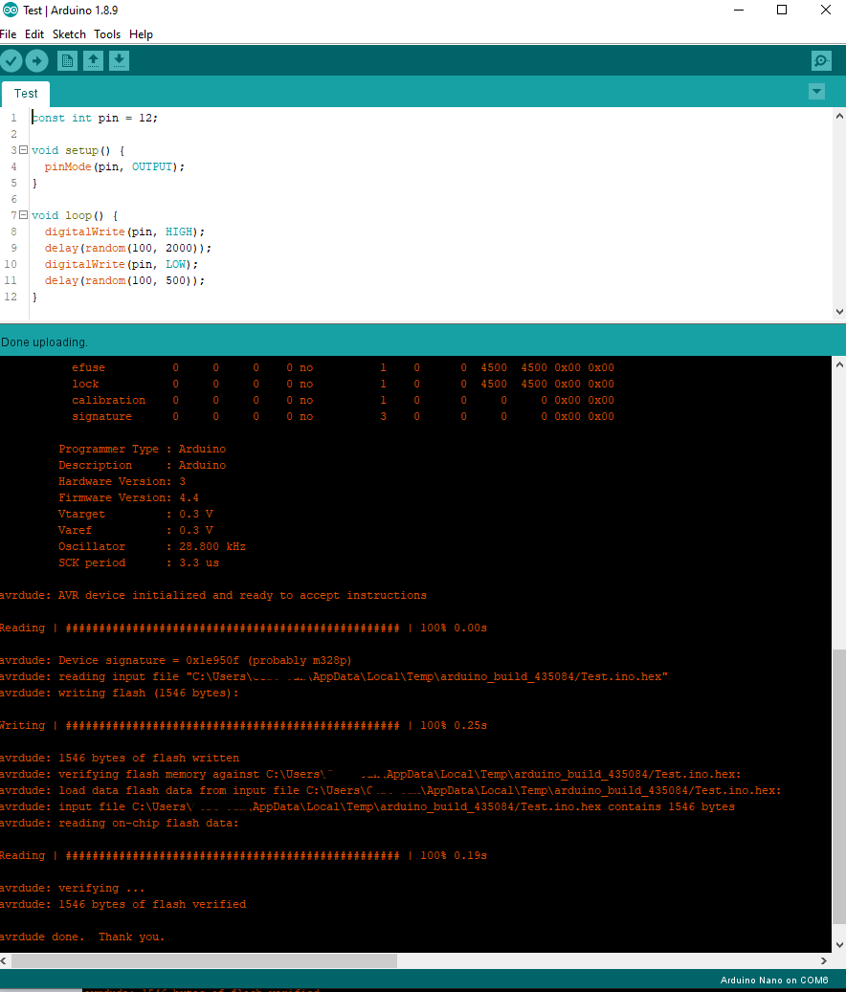Open the Sketch menu
This screenshot has width=846, height=992.
click(69, 34)
